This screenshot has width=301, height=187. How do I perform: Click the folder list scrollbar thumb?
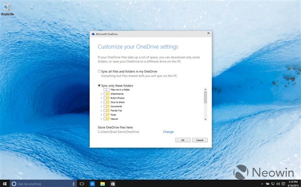tap(205, 97)
